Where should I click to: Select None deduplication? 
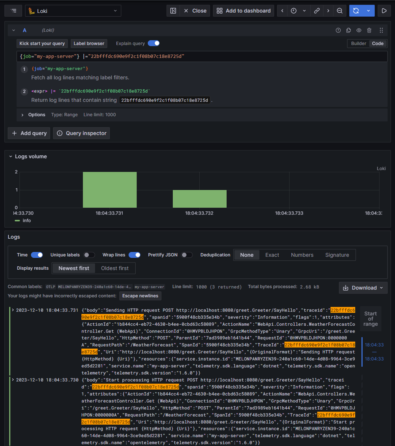click(247, 255)
